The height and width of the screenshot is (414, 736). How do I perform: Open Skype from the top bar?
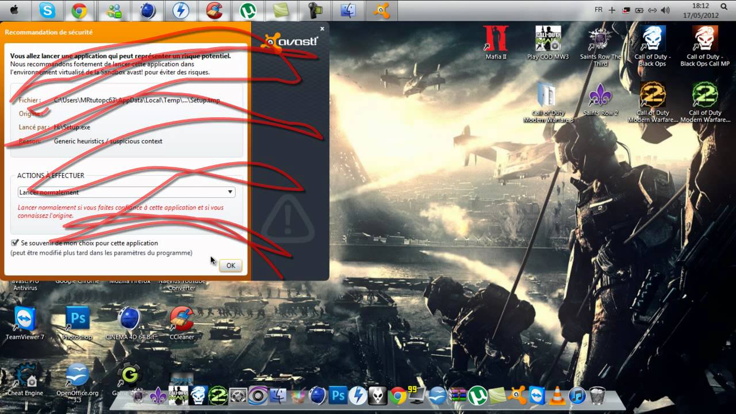(x=47, y=10)
